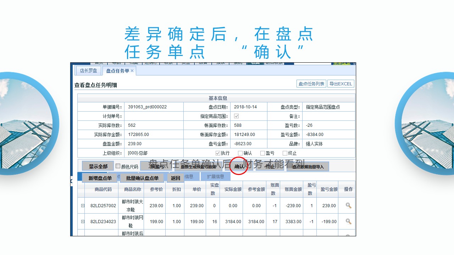
Task: Expand row for product 82LD257002
Action: pos(83,205)
